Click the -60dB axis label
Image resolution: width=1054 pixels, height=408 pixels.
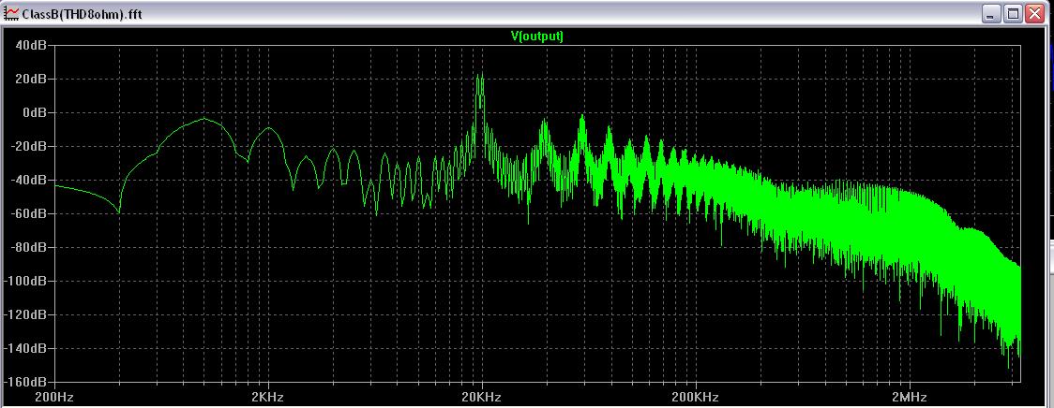click(27, 213)
